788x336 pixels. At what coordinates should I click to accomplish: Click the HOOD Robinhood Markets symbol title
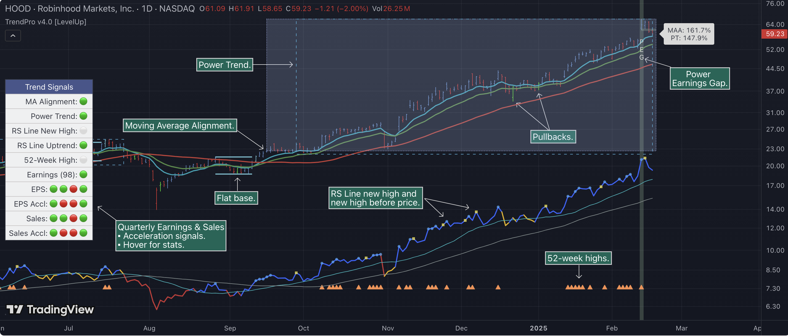100,9
